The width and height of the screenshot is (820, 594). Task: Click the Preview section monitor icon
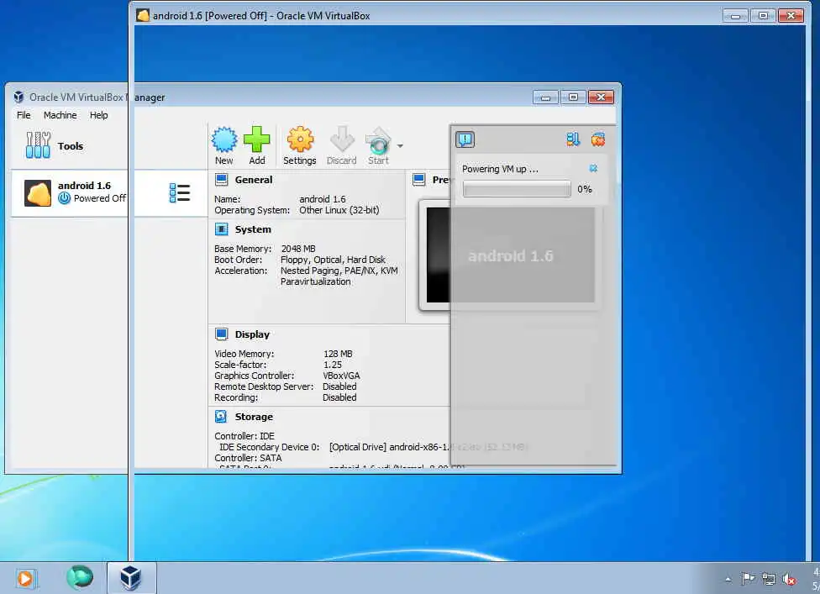point(419,180)
